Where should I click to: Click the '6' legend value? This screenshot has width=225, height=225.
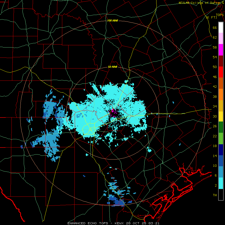pyautogui.click(x=215, y=175)
